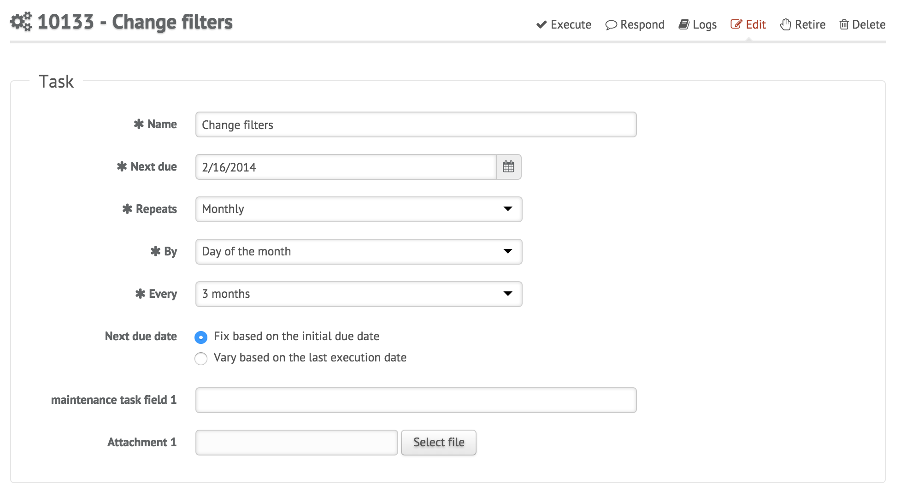Open the Next due calendar picker

(x=508, y=167)
